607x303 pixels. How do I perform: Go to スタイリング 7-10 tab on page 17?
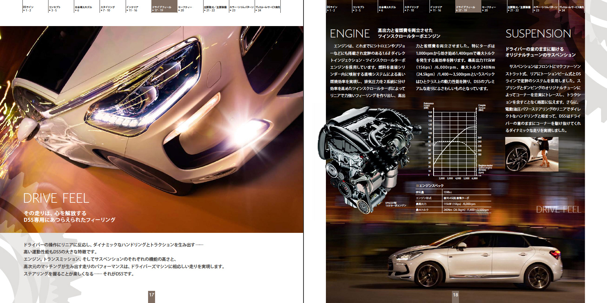point(113,7)
